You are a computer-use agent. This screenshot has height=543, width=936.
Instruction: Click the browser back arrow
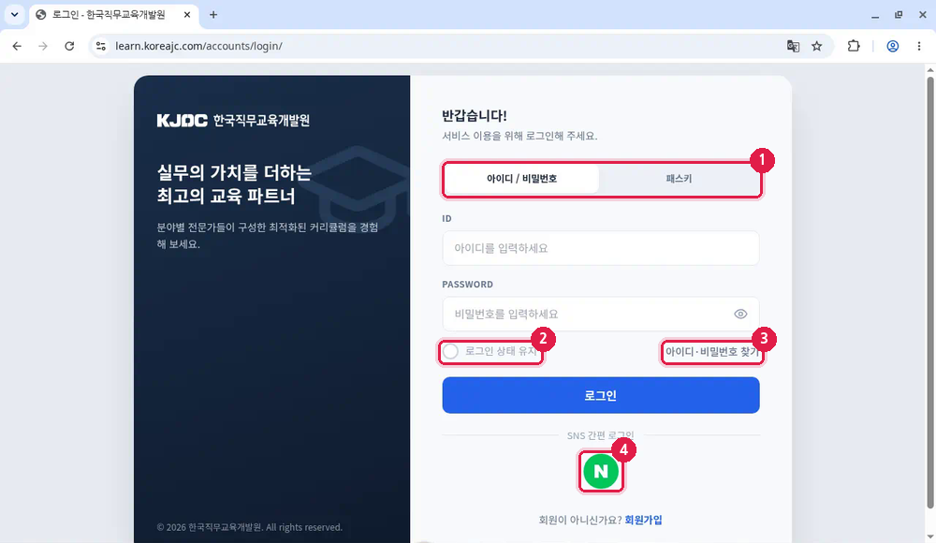pos(17,46)
